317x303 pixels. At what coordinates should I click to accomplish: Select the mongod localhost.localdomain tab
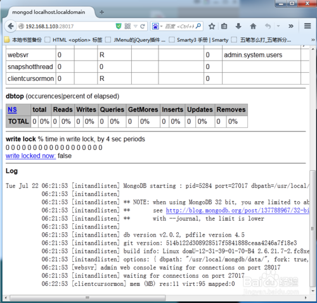49,12
